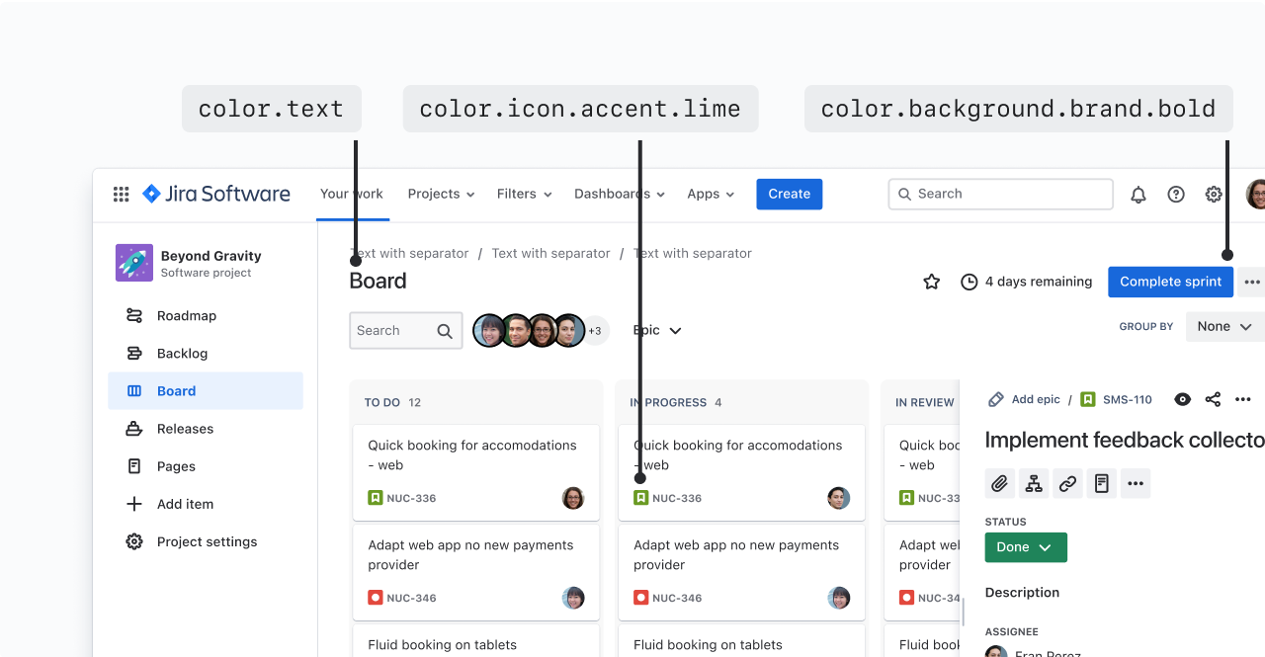Open the settings gear in top bar
The width and height of the screenshot is (1265, 657).
pos(1214,195)
